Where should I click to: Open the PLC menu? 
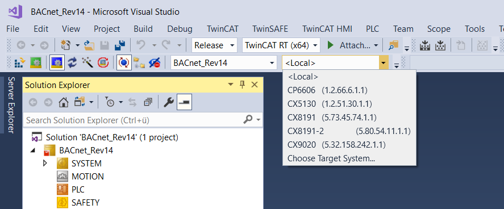click(x=373, y=29)
